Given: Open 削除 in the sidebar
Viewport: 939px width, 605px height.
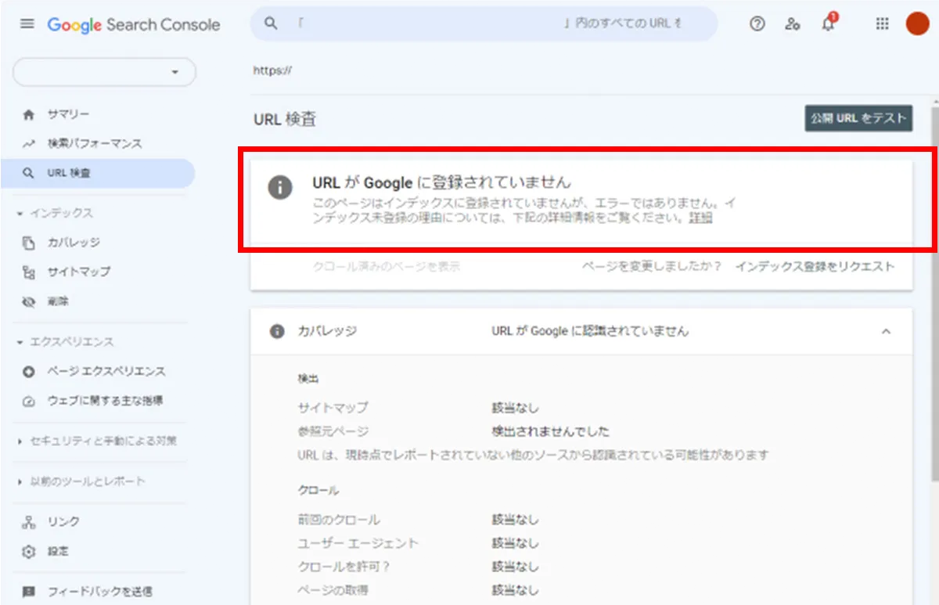Looking at the screenshot, I should (x=58, y=301).
